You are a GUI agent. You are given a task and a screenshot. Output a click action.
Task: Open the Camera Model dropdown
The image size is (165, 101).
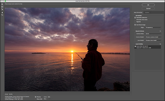click(x=153, y=37)
